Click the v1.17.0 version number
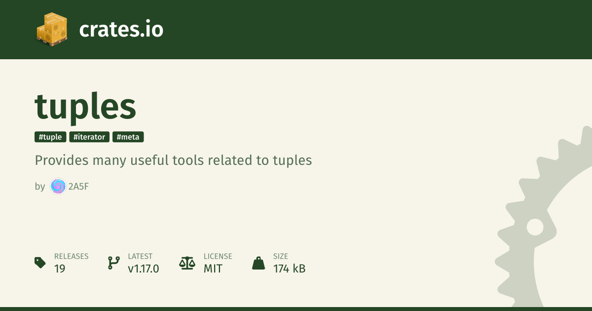 click(x=143, y=269)
